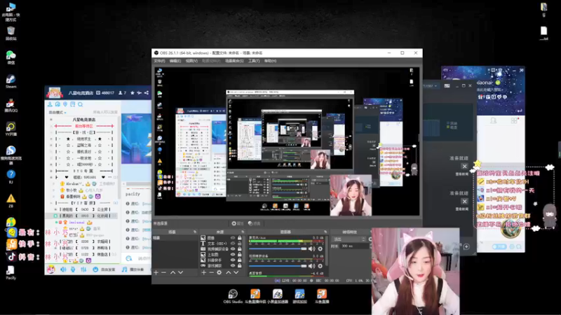Click the remove scene minus icon in OBS

(163, 272)
